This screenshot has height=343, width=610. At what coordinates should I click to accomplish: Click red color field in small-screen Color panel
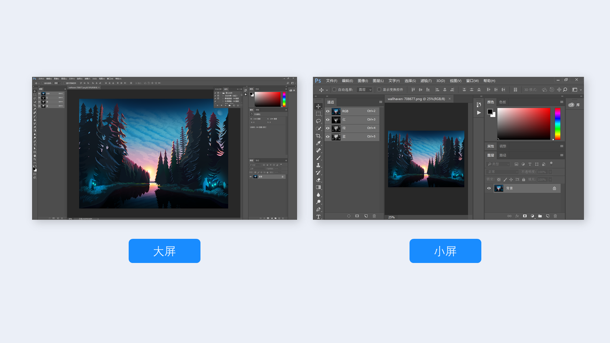pyautogui.click(x=524, y=124)
